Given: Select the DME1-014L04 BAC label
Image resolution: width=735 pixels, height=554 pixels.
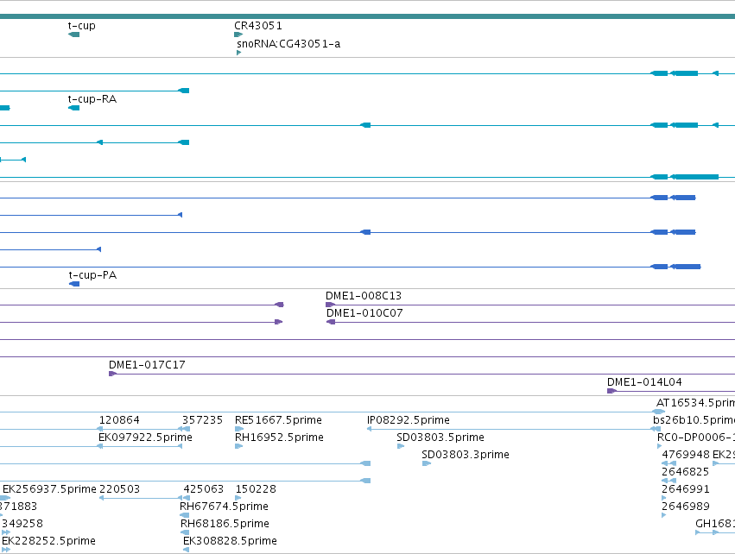Looking at the screenshot, I should [x=644, y=382].
